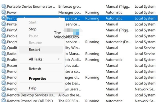This screenshot has height=102, width=163.
Task: Click Local Service in the Radio row
Action: (145, 54)
